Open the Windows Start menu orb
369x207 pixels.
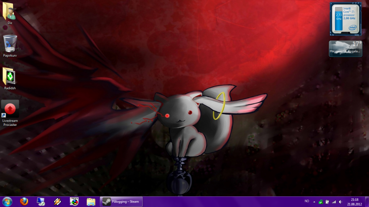pos(7,201)
